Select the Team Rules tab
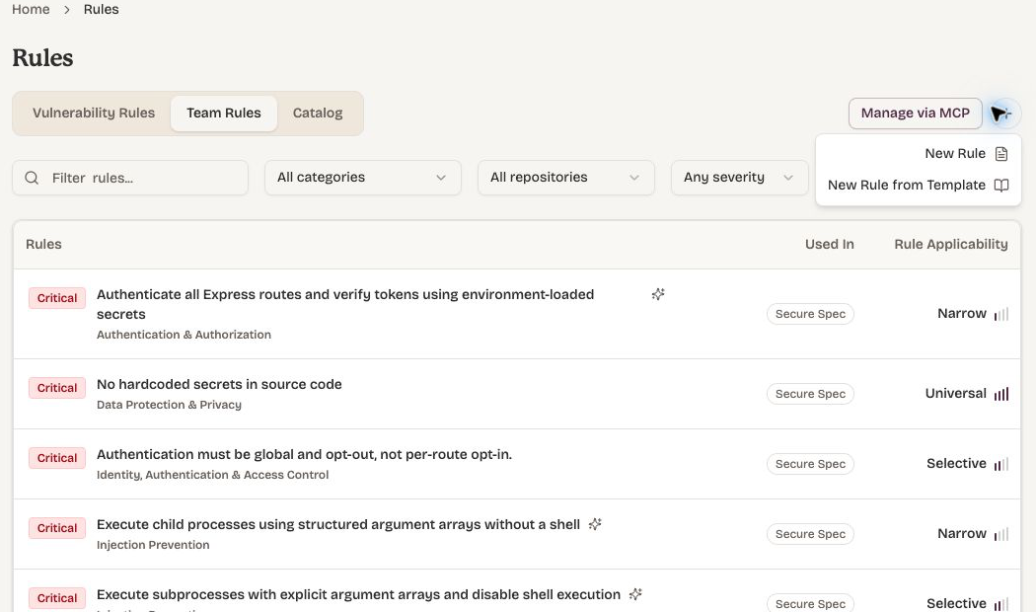The image size is (1036, 612). 224,113
